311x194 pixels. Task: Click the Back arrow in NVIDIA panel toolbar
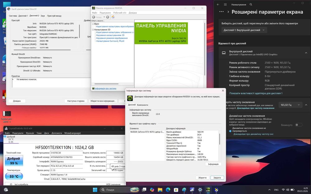click(94, 17)
